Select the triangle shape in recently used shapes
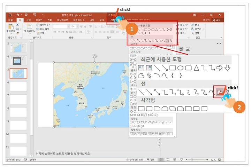Image resolution: width=251 pixels, height=167 pixels. click(196, 68)
